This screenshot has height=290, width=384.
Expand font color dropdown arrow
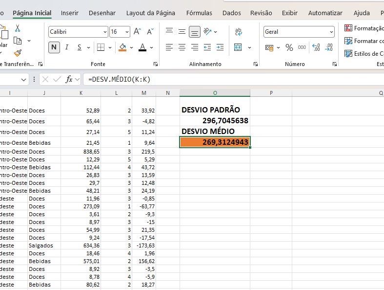pos(152,47)
